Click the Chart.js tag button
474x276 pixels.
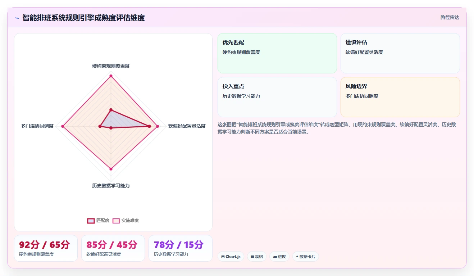pyautogui.click(x=231, y=257)
